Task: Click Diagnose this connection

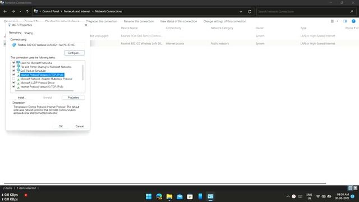Action: 102,21
